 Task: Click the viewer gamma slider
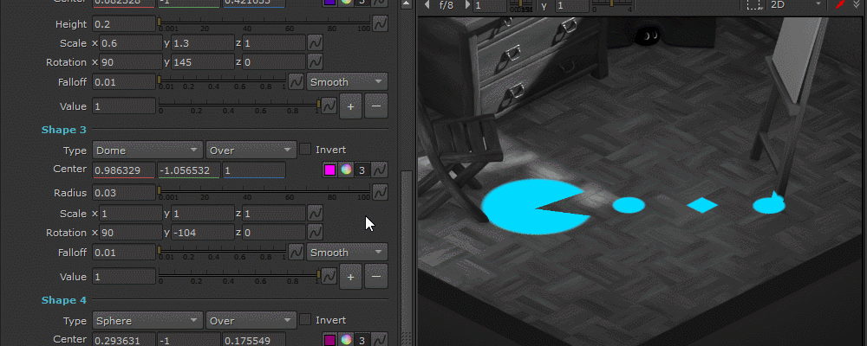pyautogui.click(x=611, y=6)
